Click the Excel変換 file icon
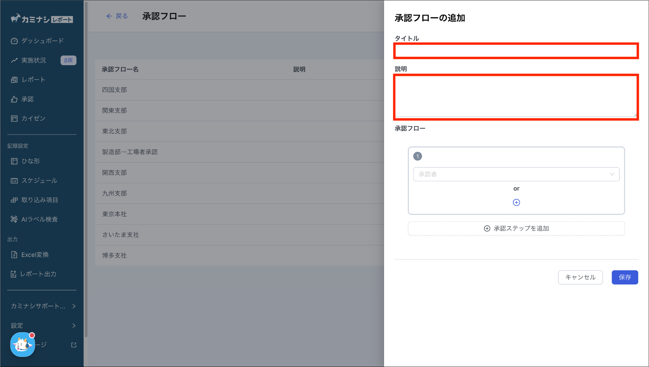The height and width of the screenshot is (367, 649). [x=14, y=255]
